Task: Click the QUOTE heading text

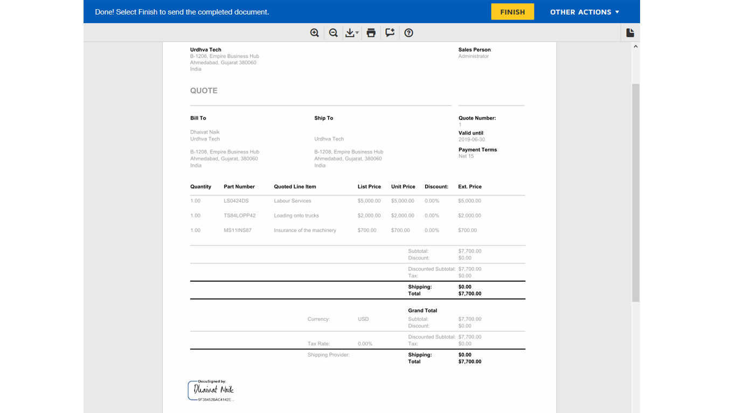Action: point(204,90)
